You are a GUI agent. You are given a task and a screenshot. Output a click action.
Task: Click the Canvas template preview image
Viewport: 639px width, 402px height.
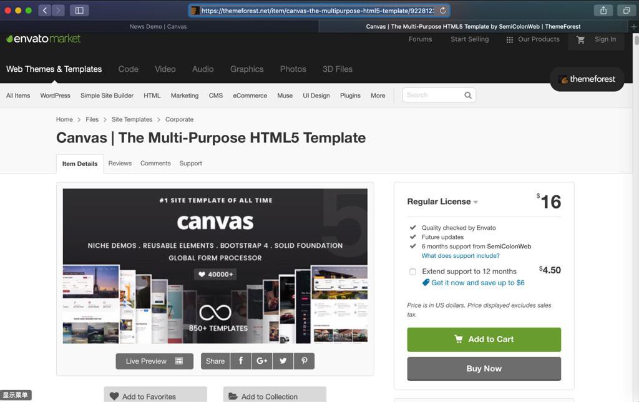[215, 266]
